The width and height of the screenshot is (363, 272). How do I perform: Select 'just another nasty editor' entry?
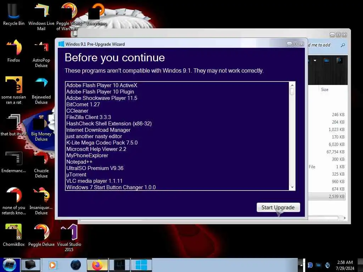94,136
